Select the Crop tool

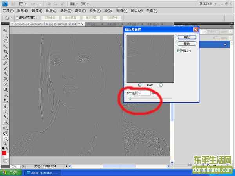(5, 51)
